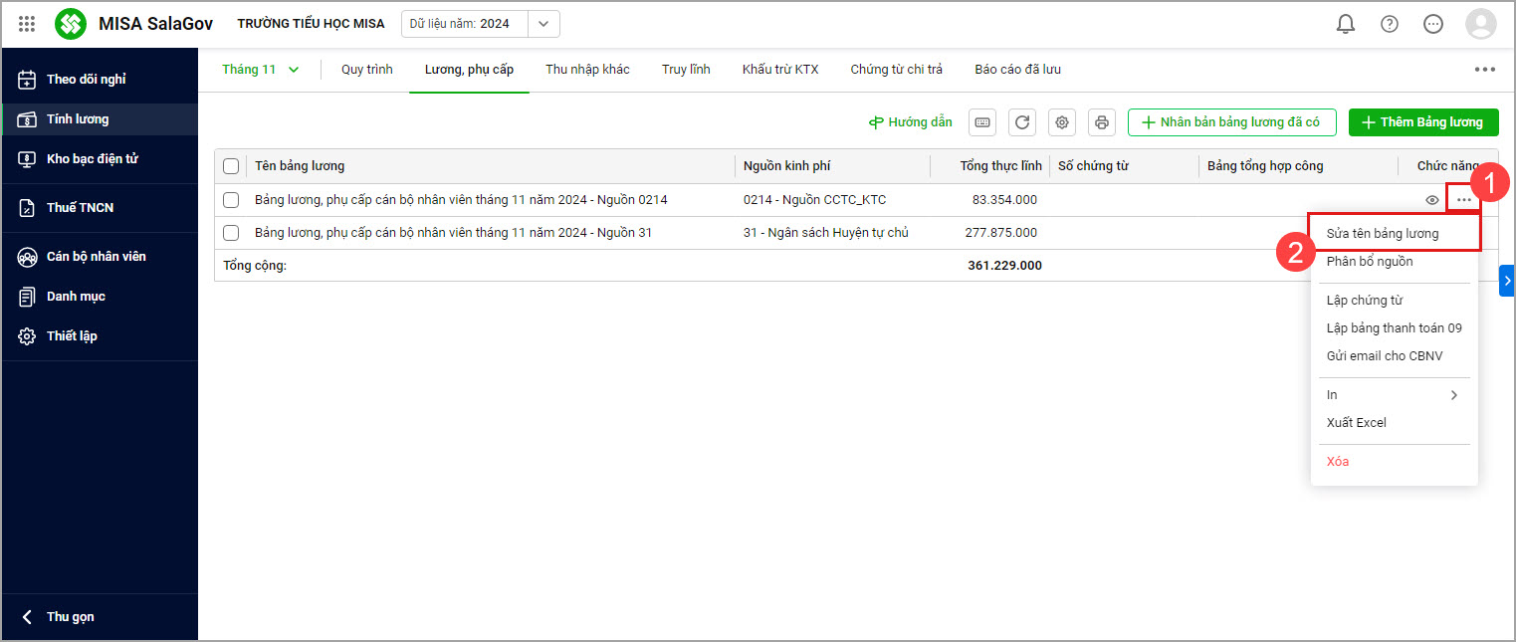Click Nhân bản bảng lương đã có
The height and width of the screenshot is (642, 1516).
pos(1230,122)
